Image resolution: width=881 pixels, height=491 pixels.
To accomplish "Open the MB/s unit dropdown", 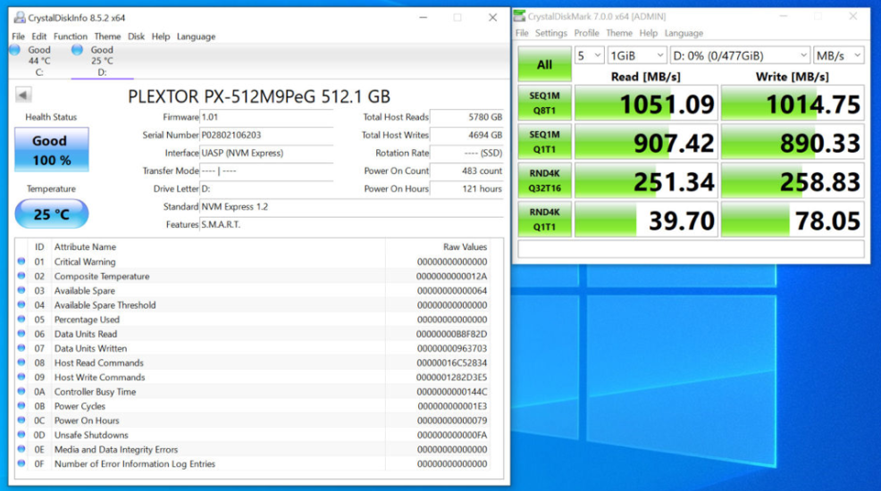I will [839, 55].
